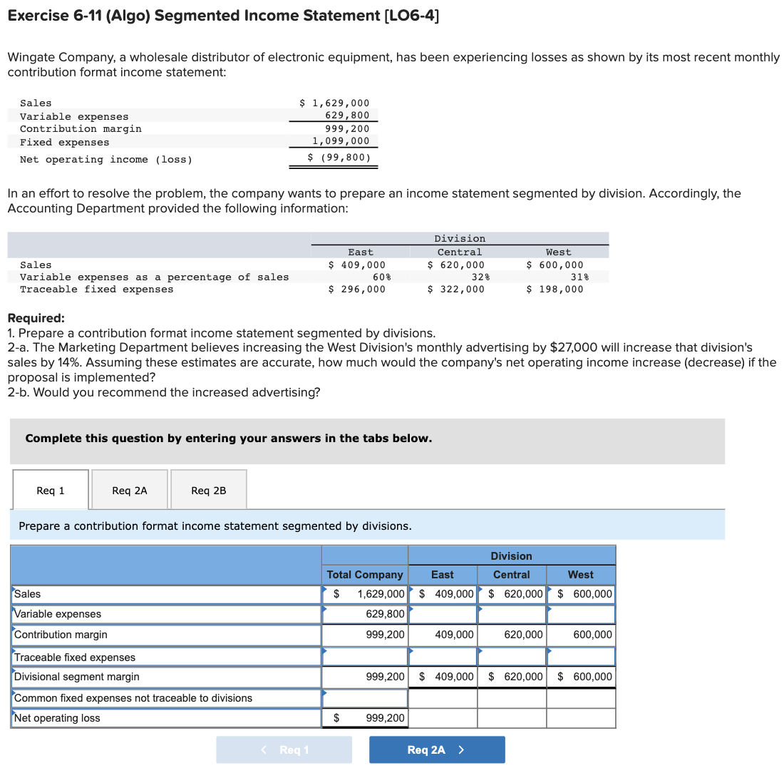This screenshot has width=784, height=773.
Task: Click the Variable expenses Central input cell
Action: (x=512, y=614)
